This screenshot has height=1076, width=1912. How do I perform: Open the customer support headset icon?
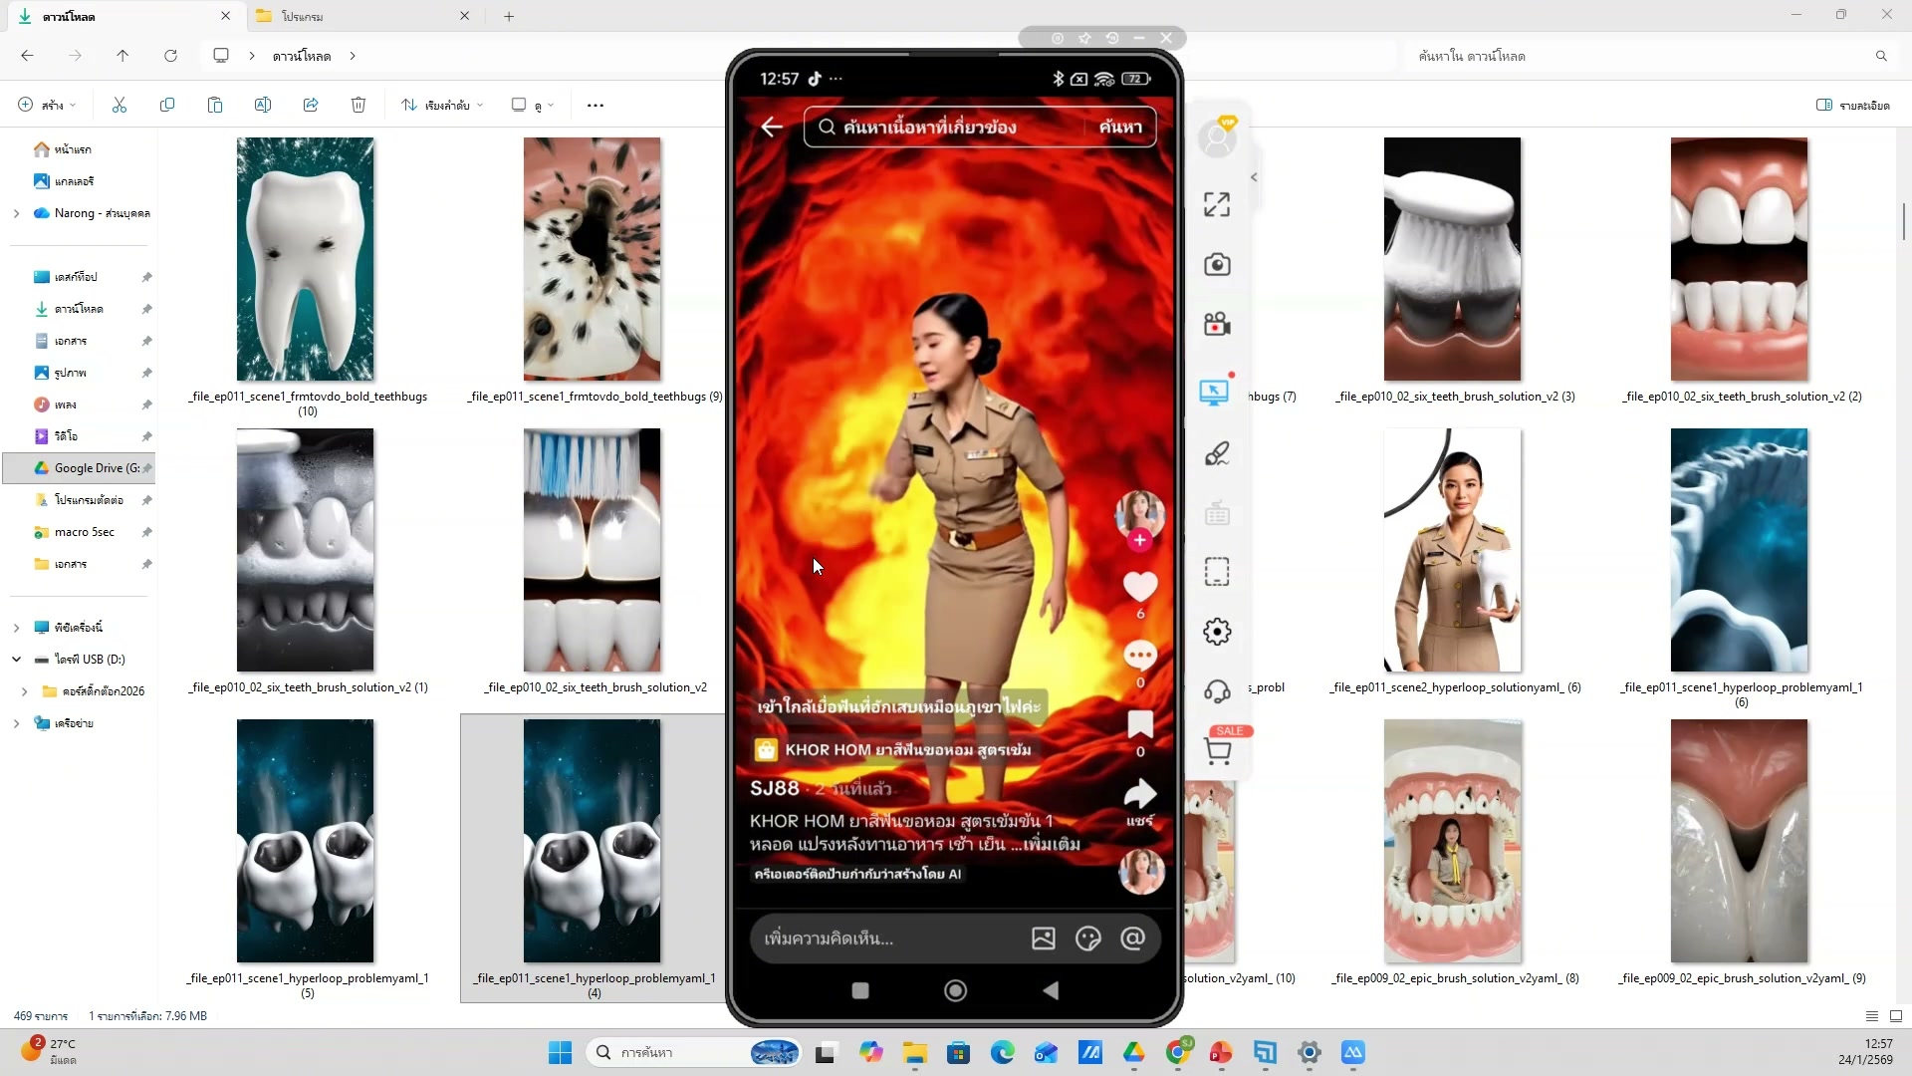coord(1216,691)
